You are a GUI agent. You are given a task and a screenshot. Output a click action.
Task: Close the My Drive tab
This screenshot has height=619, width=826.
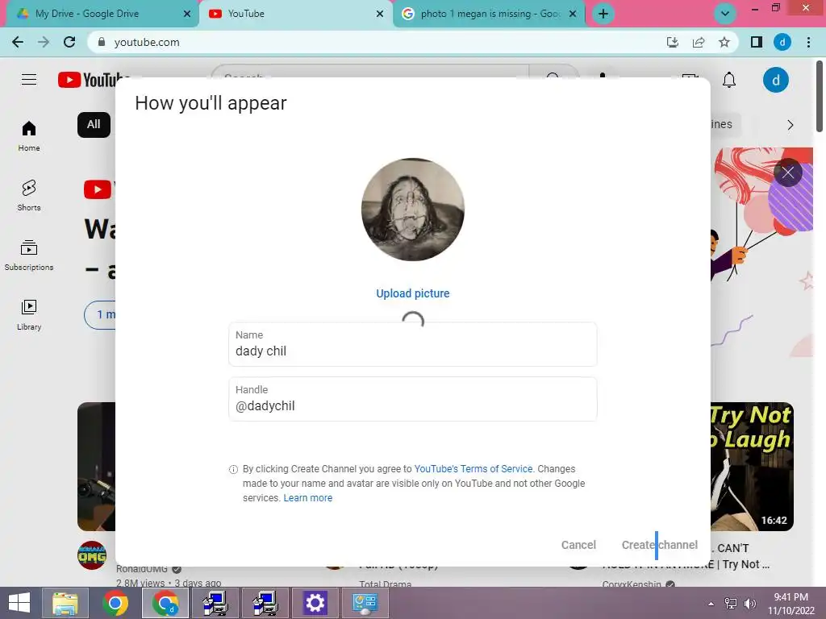pos(187,15)
